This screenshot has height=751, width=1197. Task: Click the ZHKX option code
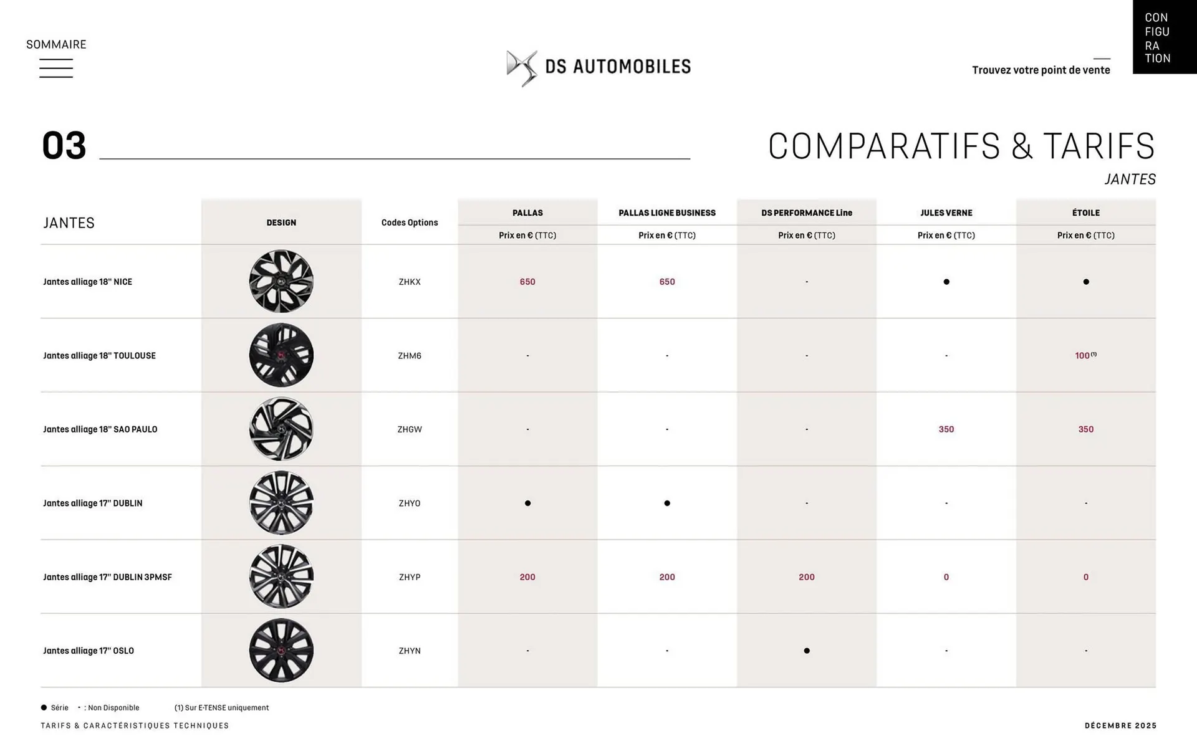tap(410, 282)
